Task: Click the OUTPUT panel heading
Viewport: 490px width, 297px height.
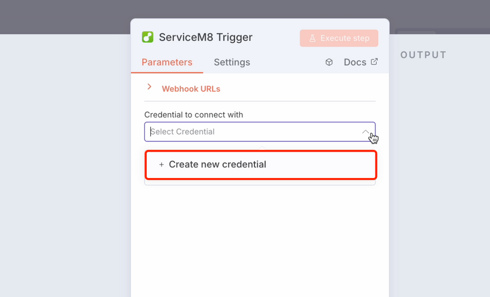Action: 424,55
